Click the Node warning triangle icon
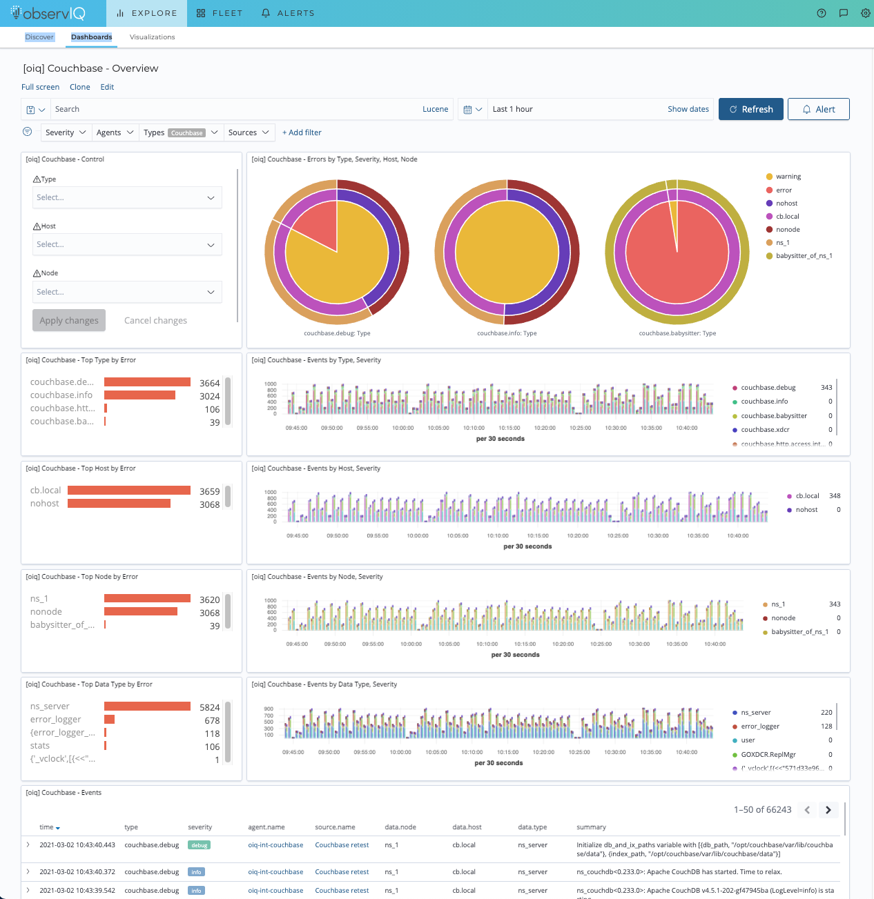This screenshot has height=899, width=874. pyautogui.click(x=37, y=273)
